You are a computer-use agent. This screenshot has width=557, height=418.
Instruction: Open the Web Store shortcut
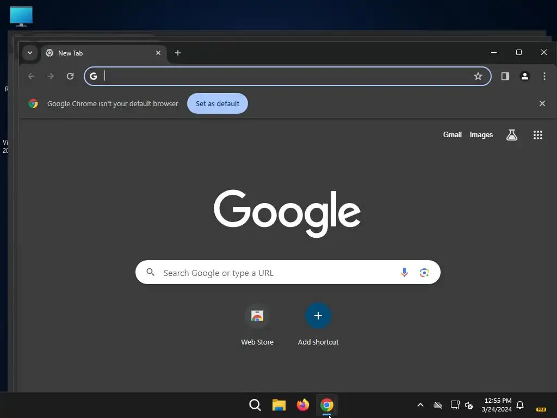(x=257, y=324)
